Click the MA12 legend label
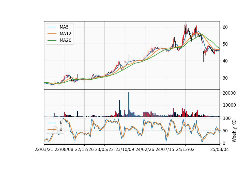This screenshot has width=244, height=176. click(x=66, y=34)
